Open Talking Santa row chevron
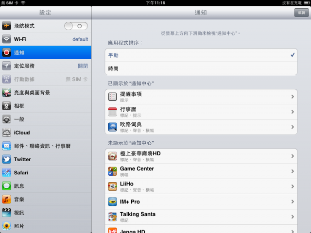311x233 pixels. point(293,217)
